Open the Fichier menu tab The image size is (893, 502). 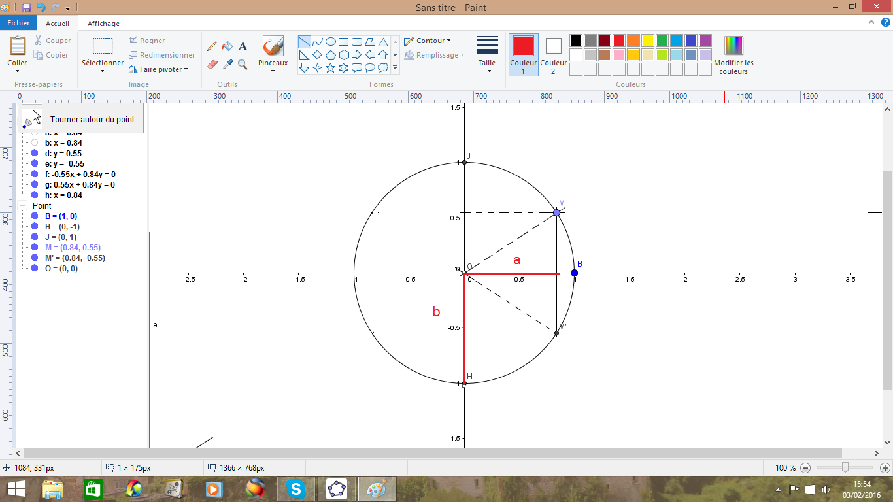(x=18, y=23)
